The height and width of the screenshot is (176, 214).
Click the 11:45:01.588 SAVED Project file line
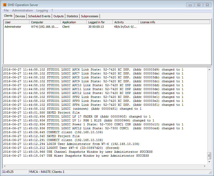tap(41, 113)
